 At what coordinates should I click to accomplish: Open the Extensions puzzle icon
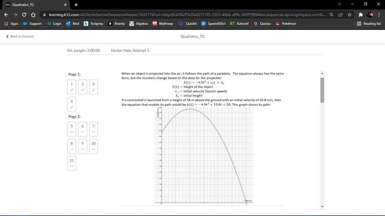360,15
